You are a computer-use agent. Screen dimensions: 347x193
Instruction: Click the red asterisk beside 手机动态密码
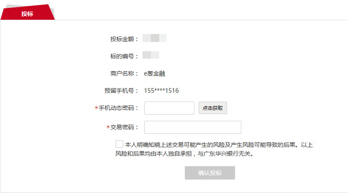pyautogui.click(x=96, y=108)
